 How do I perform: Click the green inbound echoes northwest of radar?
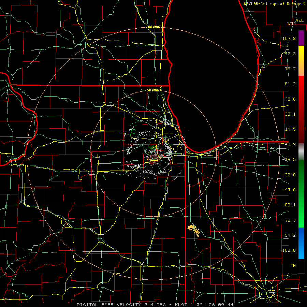point(133,129)
